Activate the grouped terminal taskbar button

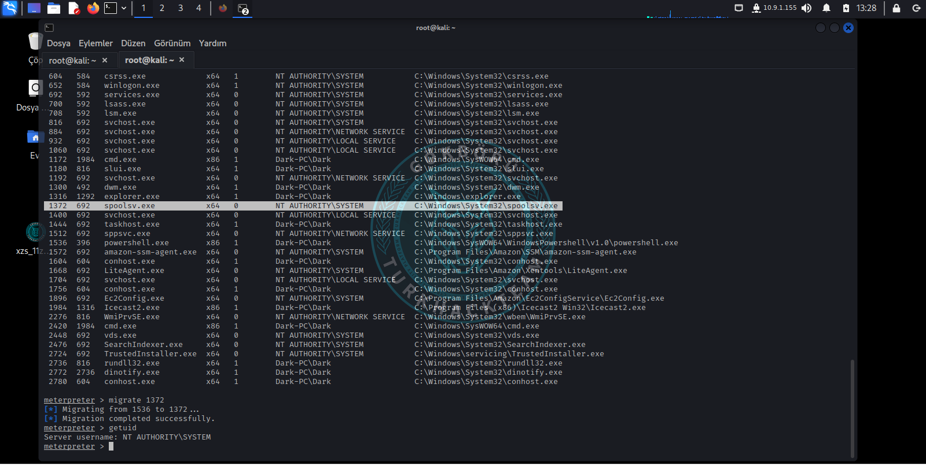pos(243,9)
